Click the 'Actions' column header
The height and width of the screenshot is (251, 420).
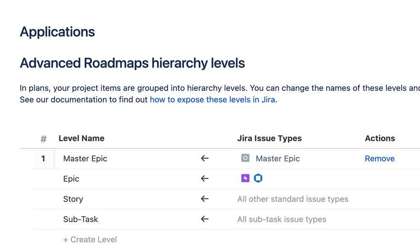380,138
